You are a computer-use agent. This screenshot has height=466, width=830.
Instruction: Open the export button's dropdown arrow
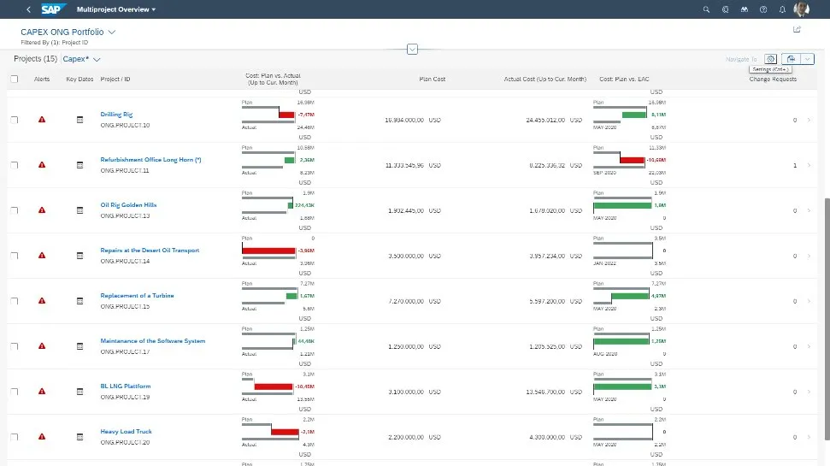[x=808, y=59]
